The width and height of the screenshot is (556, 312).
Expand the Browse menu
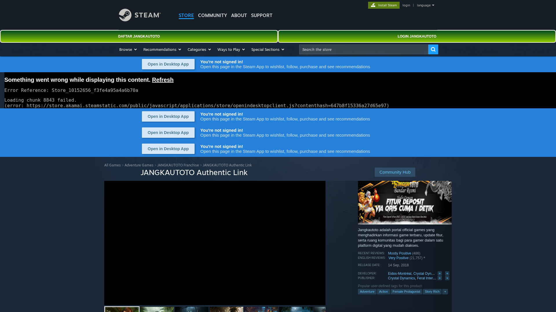pos(128,49)
